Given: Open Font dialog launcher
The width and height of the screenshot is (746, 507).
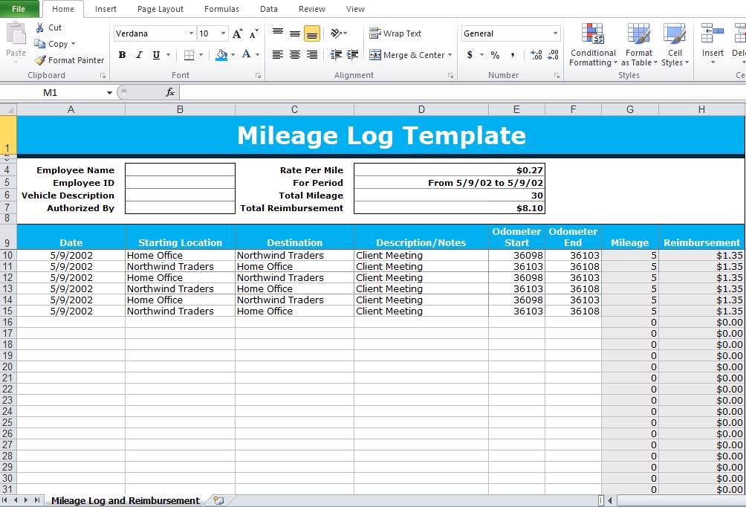Looking at the screenshot, I should pyautogui.click(x=259, y=76).
